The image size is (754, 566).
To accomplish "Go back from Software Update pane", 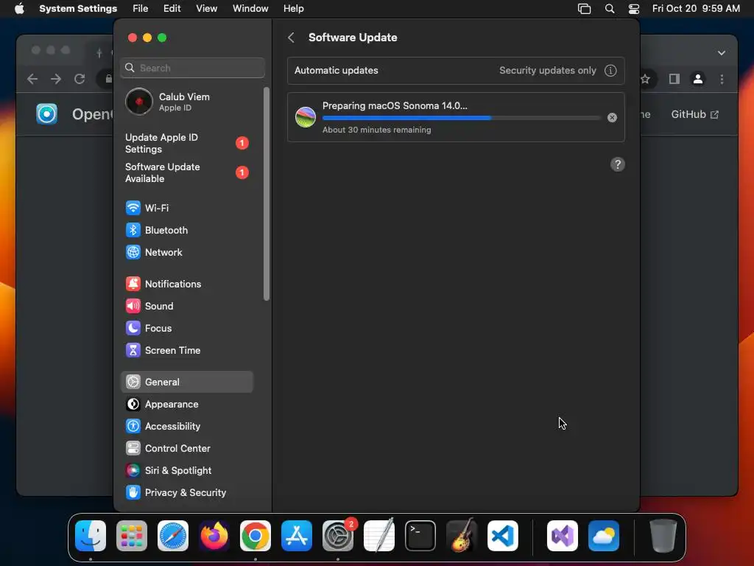I will tap(291, 38).
